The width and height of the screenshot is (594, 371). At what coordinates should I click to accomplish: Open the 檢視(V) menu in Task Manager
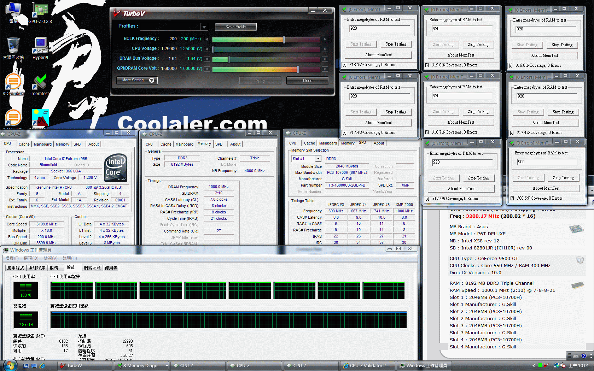[x=51, y=258]
